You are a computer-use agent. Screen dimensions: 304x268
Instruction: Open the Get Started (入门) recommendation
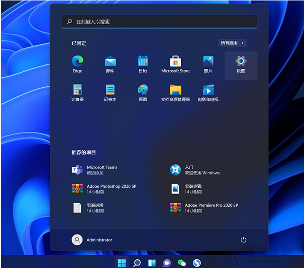(194, 170)
